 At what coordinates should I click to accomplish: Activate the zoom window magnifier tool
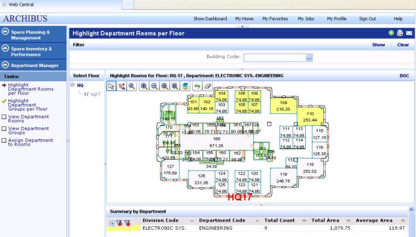(132, 86)
